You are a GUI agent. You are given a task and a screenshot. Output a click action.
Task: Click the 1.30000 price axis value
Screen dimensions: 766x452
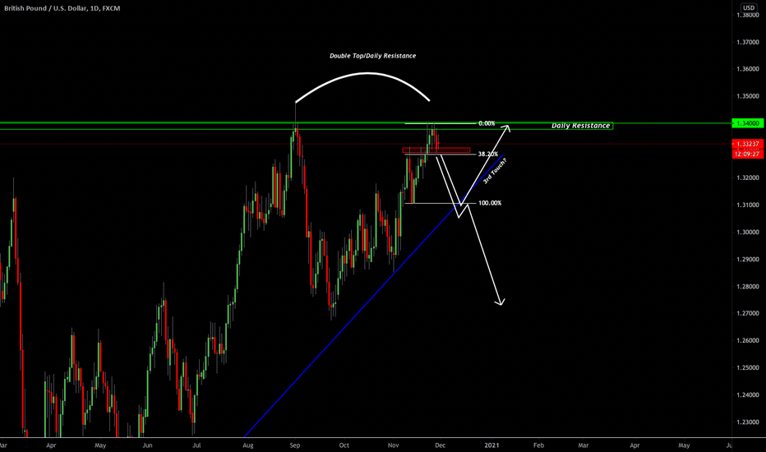coord(747,232)
